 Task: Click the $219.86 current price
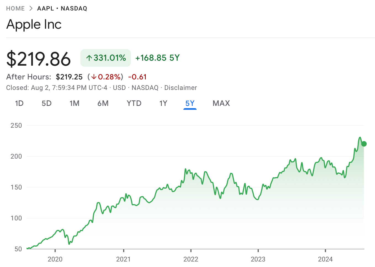[x=39, y=59]
